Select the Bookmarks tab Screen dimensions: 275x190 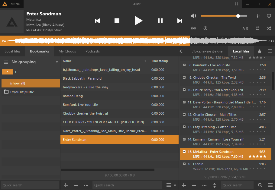pos(40,51)
